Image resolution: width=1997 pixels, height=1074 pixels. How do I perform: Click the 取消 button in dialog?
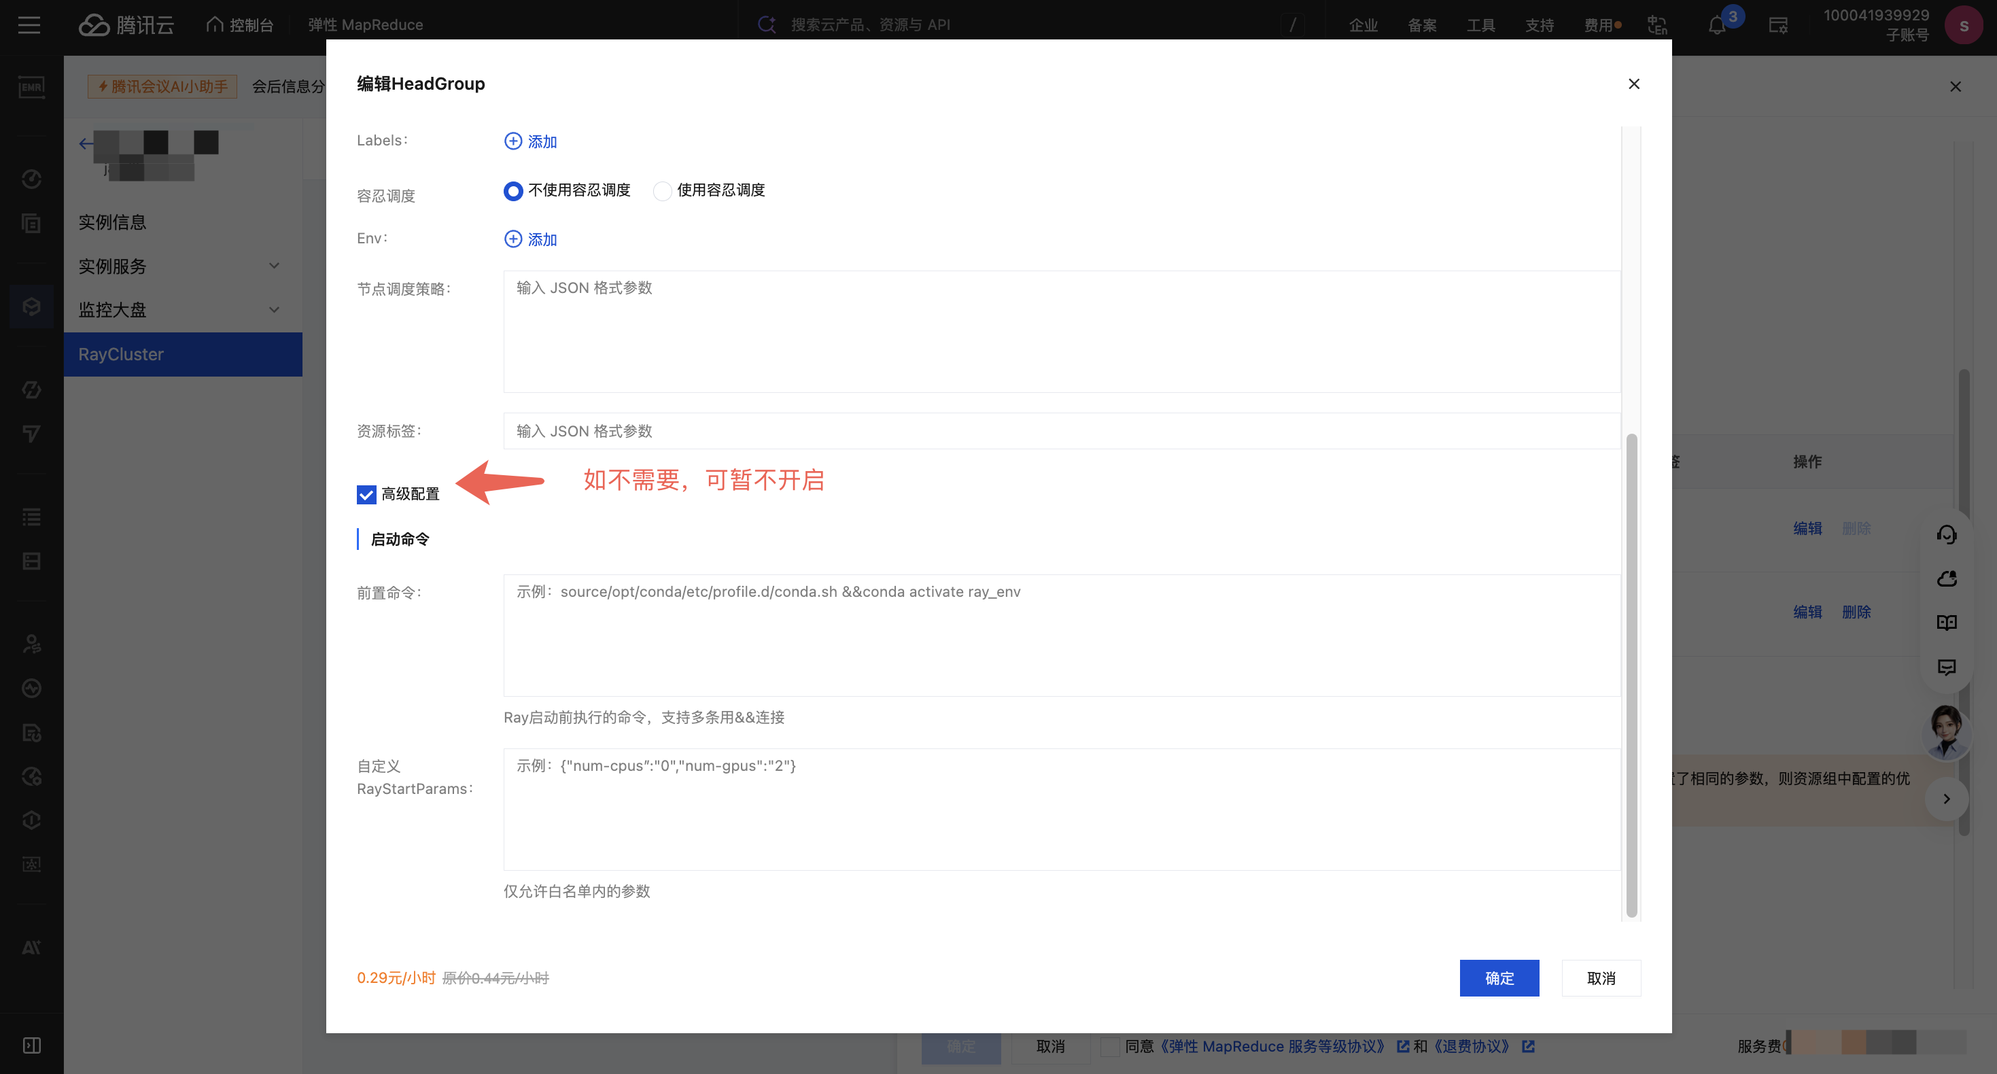click(x=1601, y=978)
